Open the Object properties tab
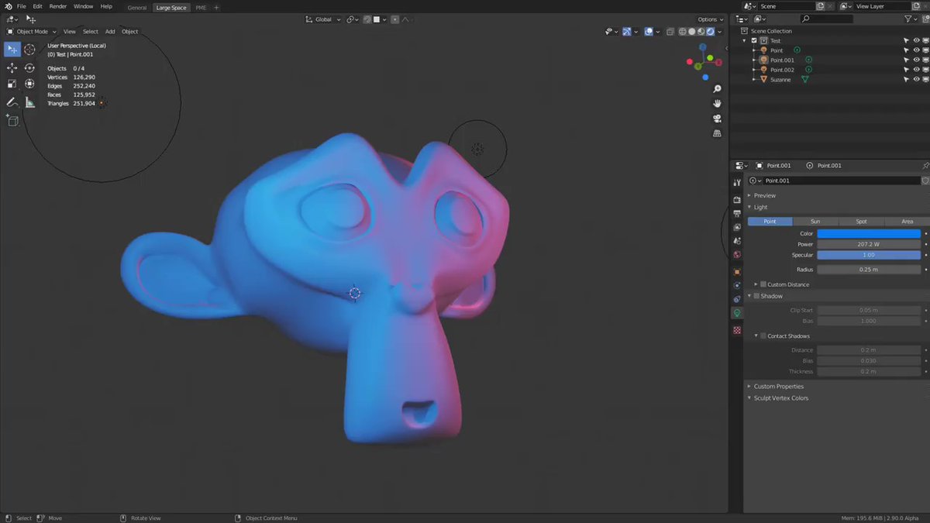The image size is (930, 523). [737, 272]
